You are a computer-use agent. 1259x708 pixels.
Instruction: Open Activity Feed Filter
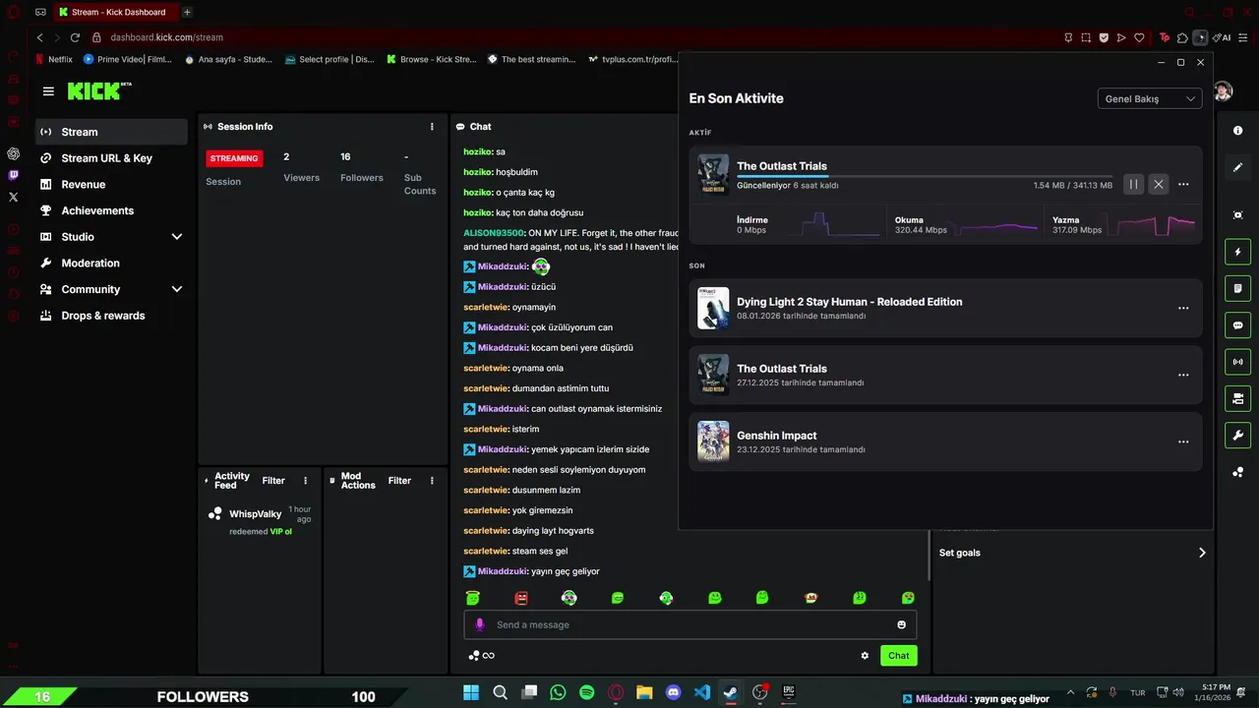point(273,481)
